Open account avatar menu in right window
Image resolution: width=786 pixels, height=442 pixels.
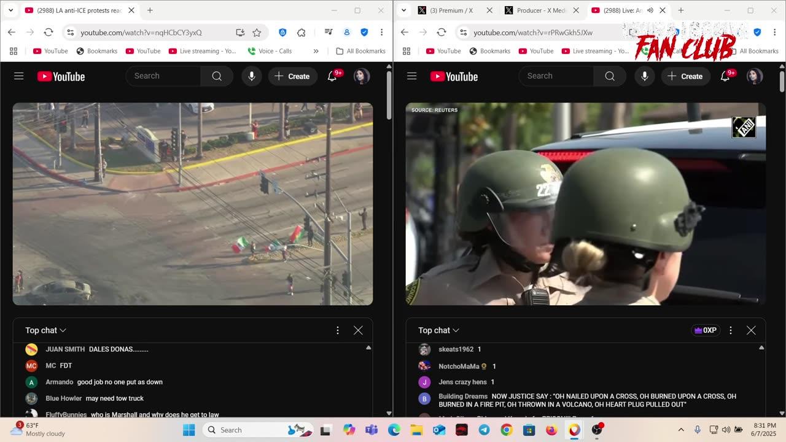tap(755, 76)
